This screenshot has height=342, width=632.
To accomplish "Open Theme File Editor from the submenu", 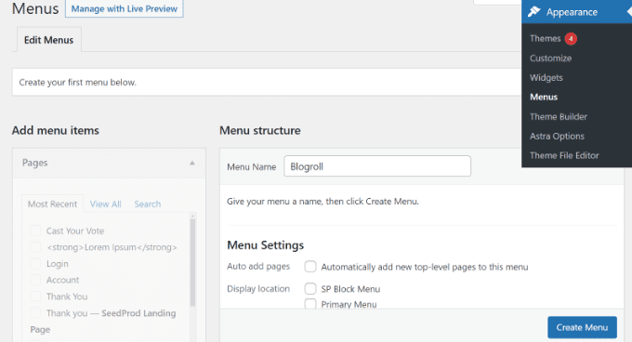I will [x=564, y=155].
